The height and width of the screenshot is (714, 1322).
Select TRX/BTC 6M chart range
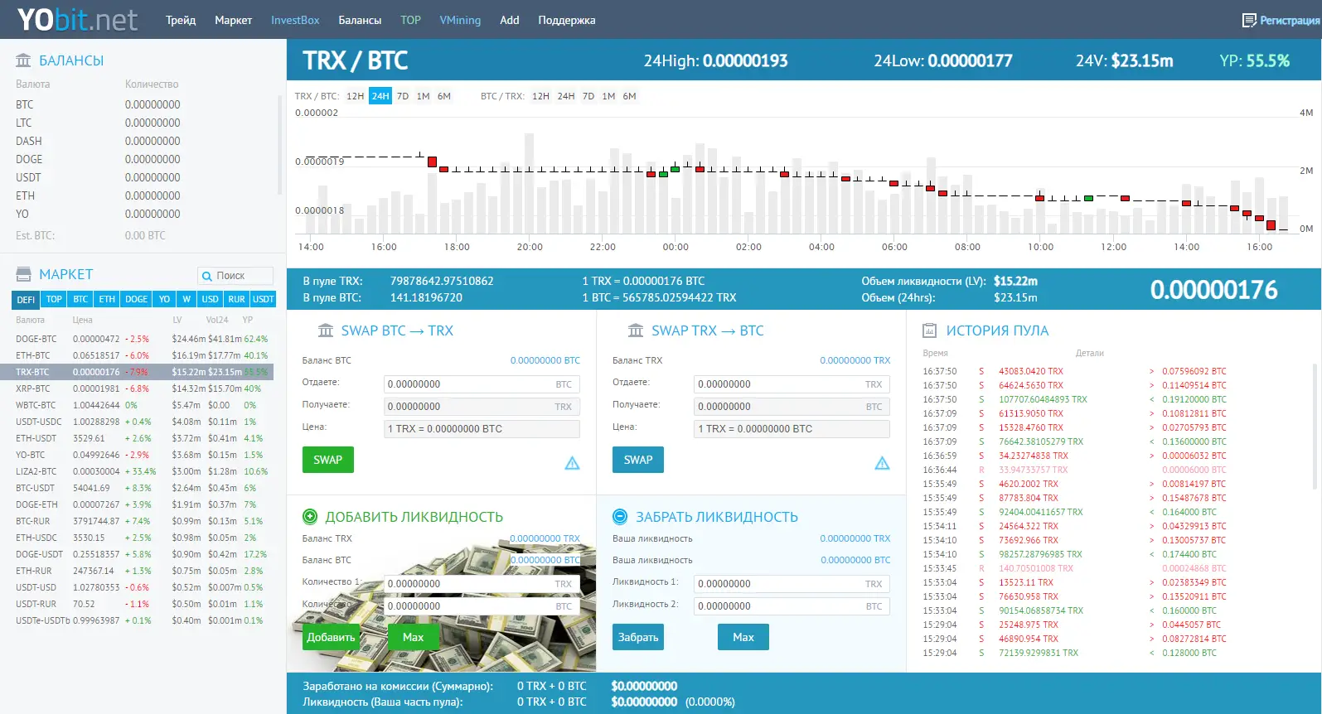coord(444,96)
